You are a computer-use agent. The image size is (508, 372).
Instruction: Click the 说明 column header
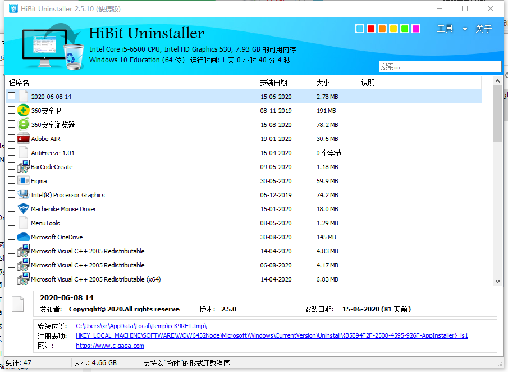419,83
